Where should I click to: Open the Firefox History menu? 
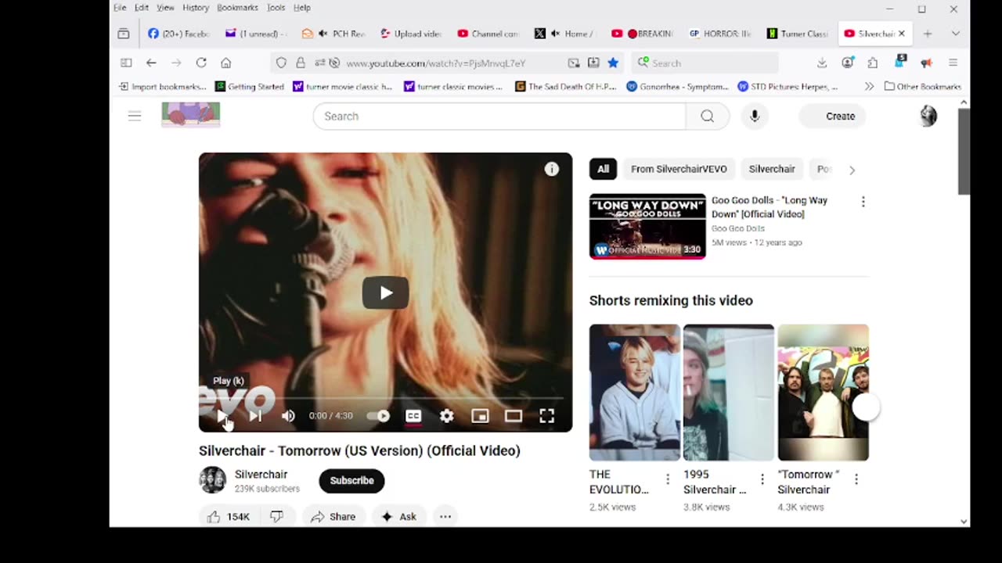[196, 8]
